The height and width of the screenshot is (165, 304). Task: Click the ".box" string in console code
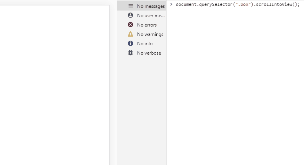point(242,5)
